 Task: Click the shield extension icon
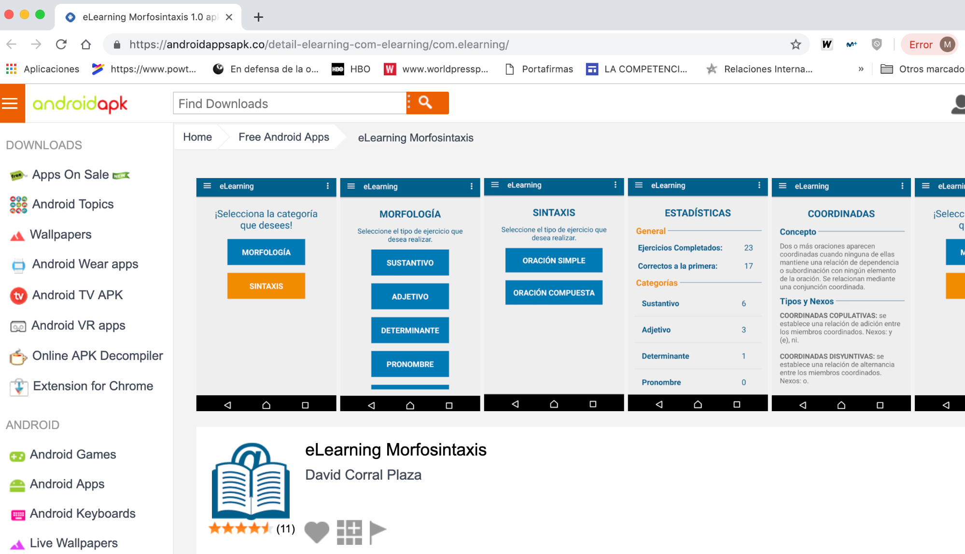877,45
